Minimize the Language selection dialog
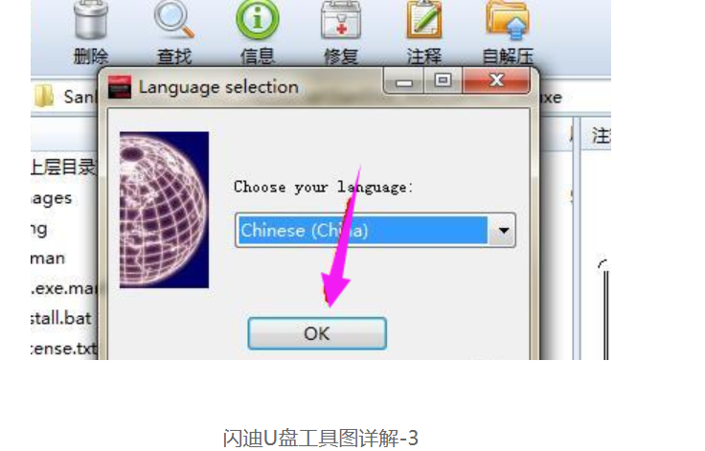The height and width of the screenshot is (451, 705). [x=404, y=81]
